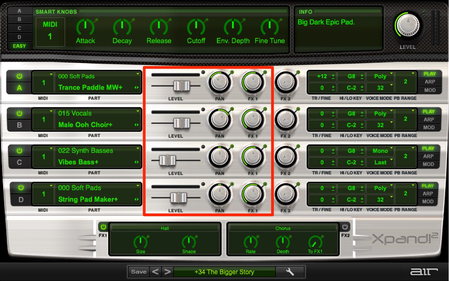Image resolution: width=449 pixels, height=281 pixels.
Task: Toggle FX1 power button
Action: click(103, 227)
